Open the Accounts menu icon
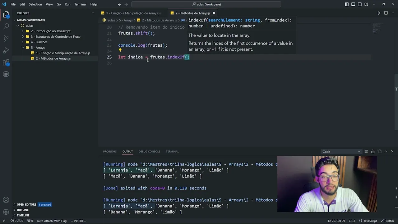This screenshot has height=224, width=398. pyautogui.click(x=6, y=200)
